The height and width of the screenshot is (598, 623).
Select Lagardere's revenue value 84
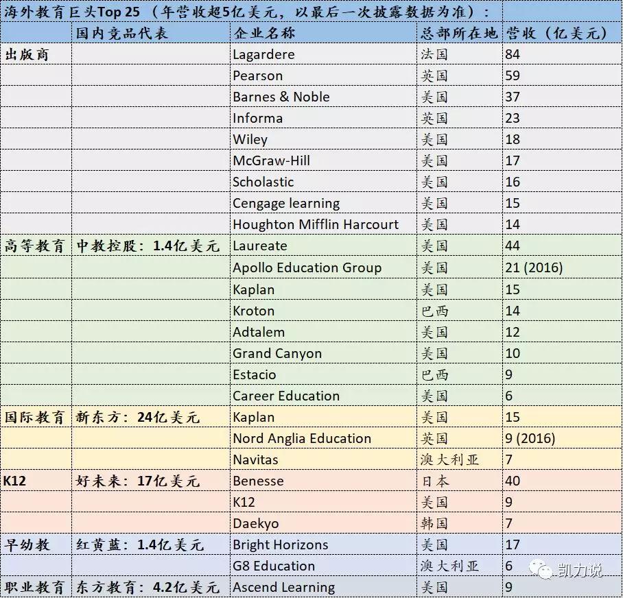(x=513, y=54)
